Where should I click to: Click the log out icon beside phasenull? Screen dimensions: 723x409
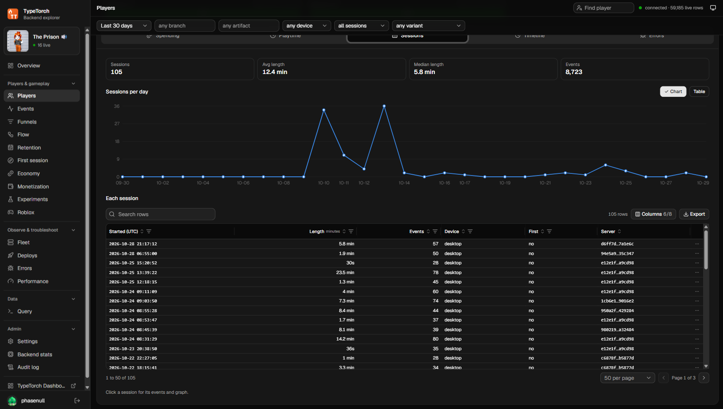[77, 401]
